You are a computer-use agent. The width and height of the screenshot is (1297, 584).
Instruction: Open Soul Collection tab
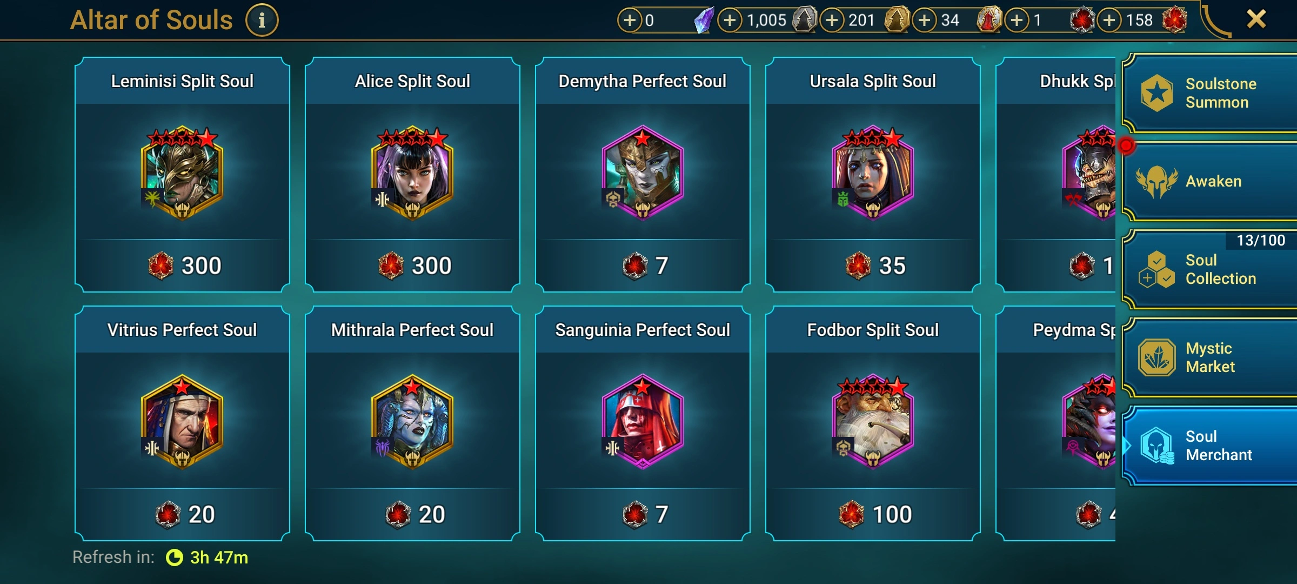coord(1209,269)
